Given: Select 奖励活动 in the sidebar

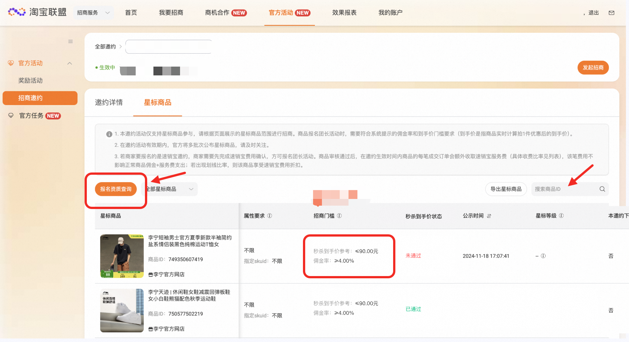Looking at the screenshot, I should point(31,80).
